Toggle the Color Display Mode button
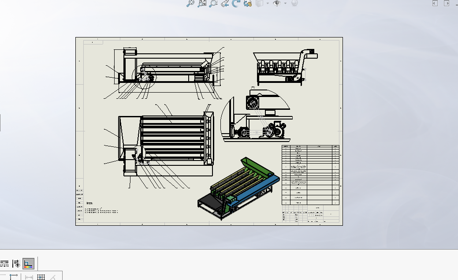Viewport: 458px width, 280px height. click(28, 264)
